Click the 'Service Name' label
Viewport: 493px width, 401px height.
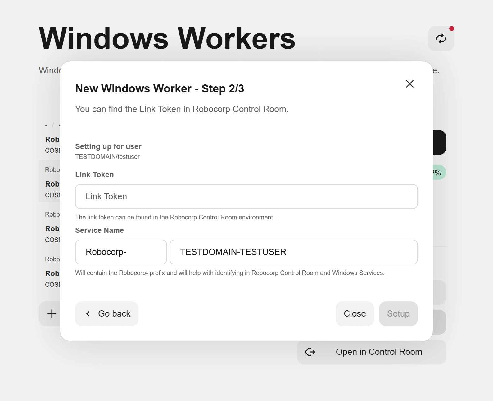point(100,230)
